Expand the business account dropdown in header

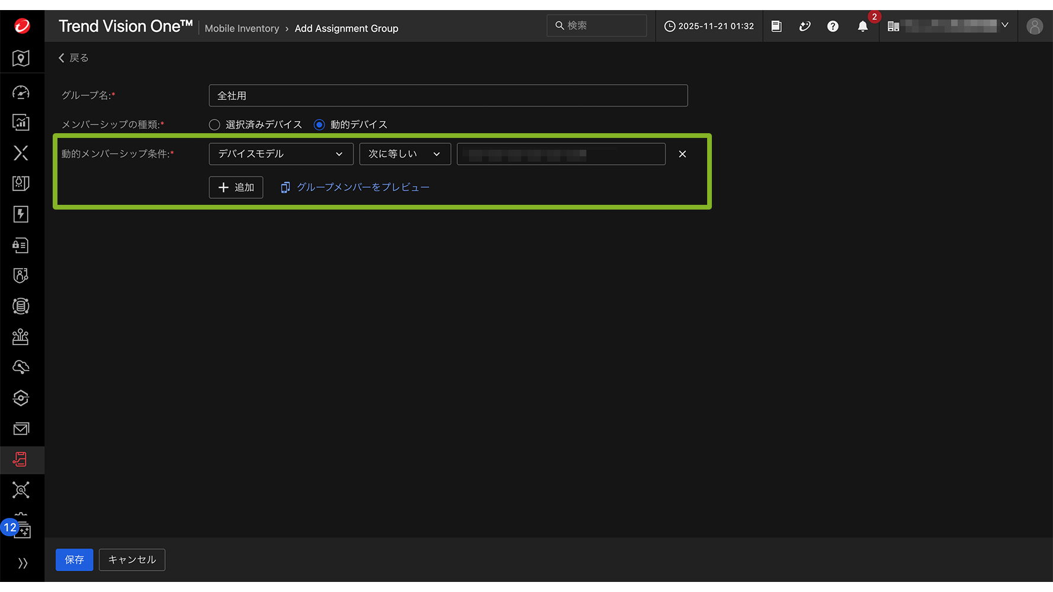[949, 26]
